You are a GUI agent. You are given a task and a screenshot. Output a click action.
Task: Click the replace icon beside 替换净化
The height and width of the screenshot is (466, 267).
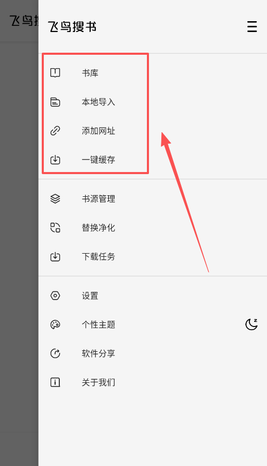coord(55,228)
